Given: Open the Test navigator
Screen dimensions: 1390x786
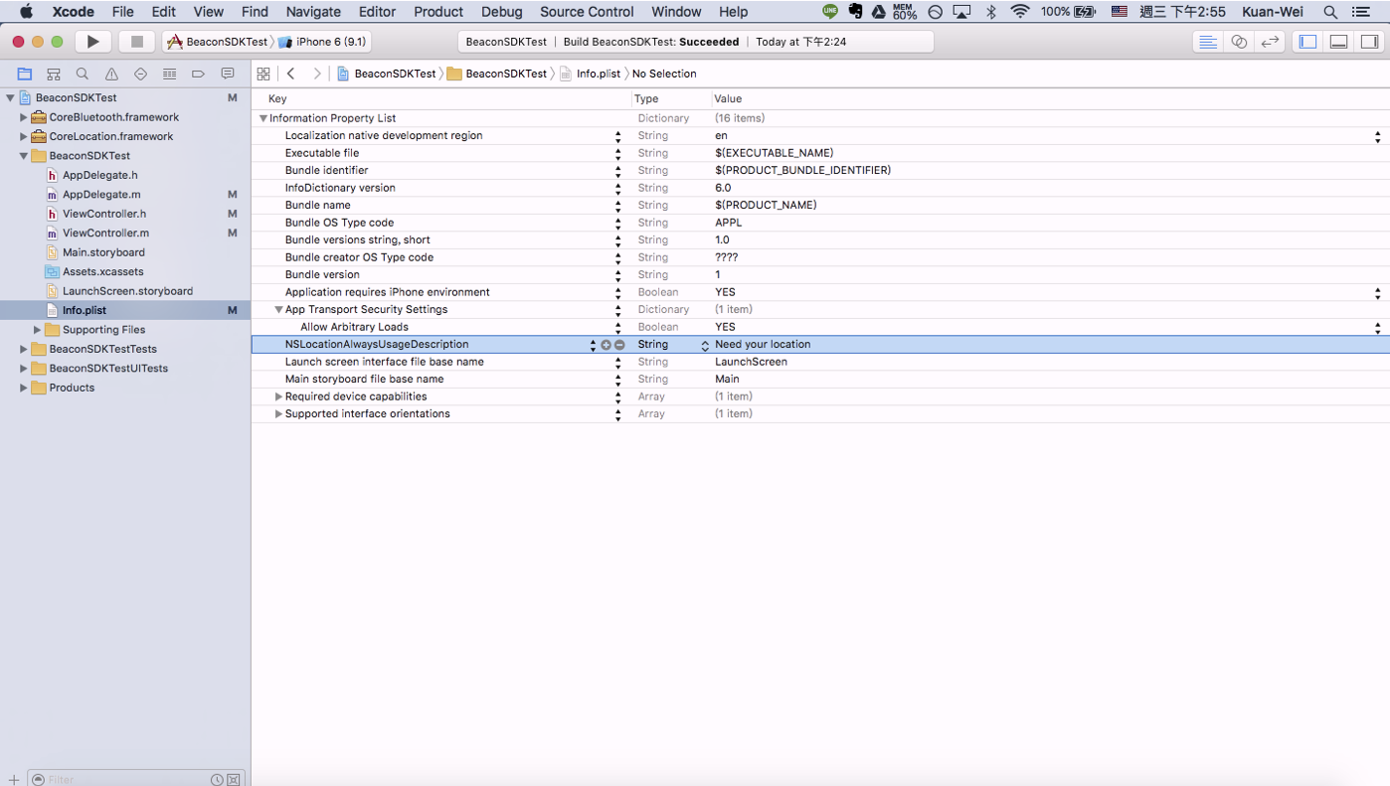Looking at the screenshot, I should click(x=140, y=74).
